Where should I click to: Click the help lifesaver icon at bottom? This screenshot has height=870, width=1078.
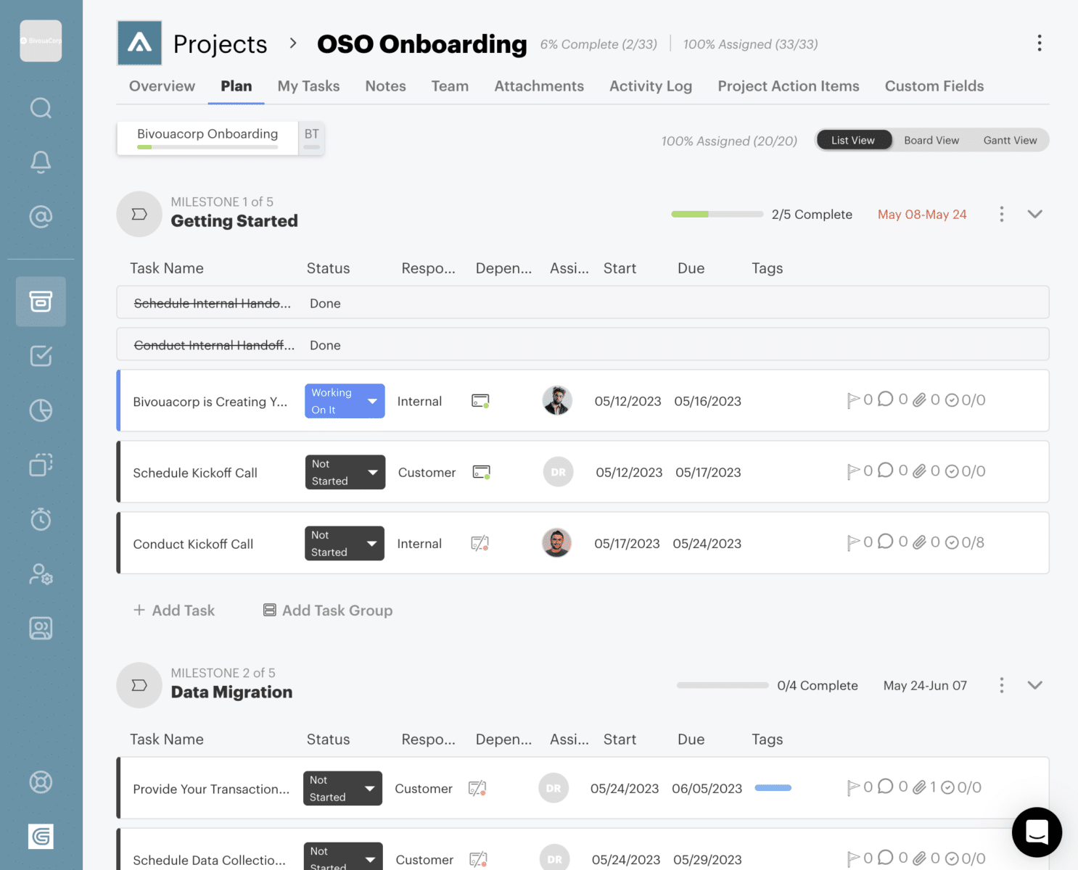click(41, 782)
